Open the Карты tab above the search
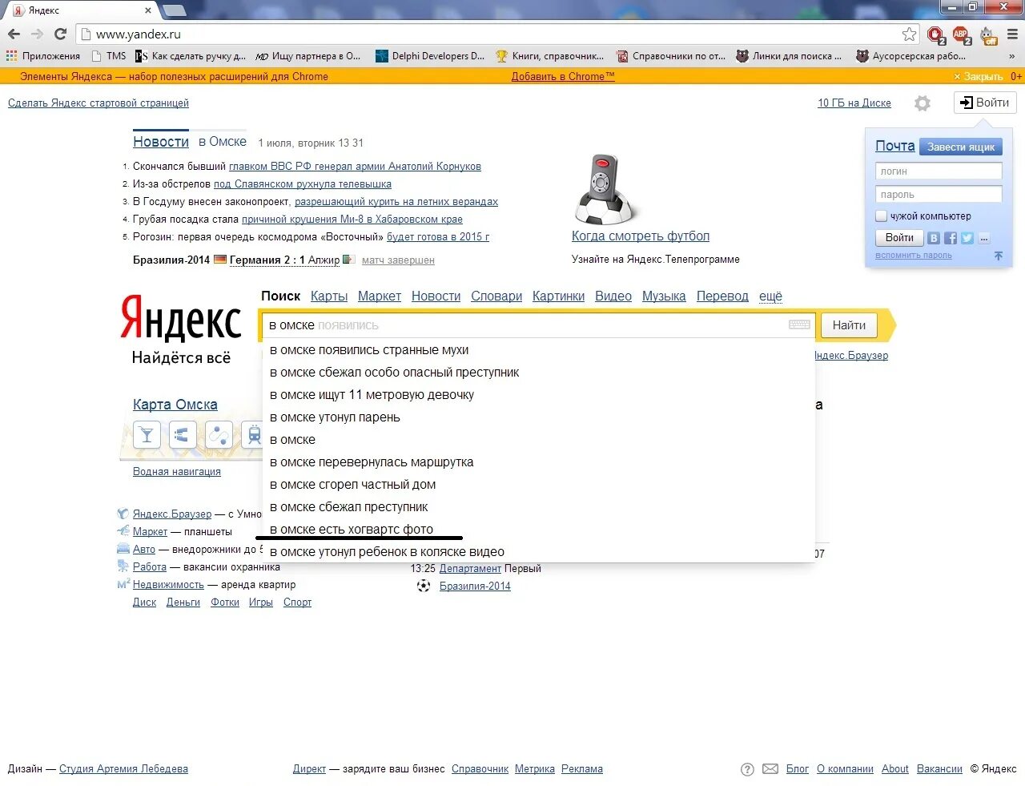The width and height of the screenshot is (1025, 786). 329,296
